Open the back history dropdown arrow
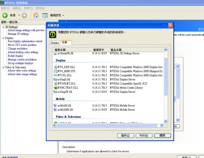The image size is (204, 158). 19,15
